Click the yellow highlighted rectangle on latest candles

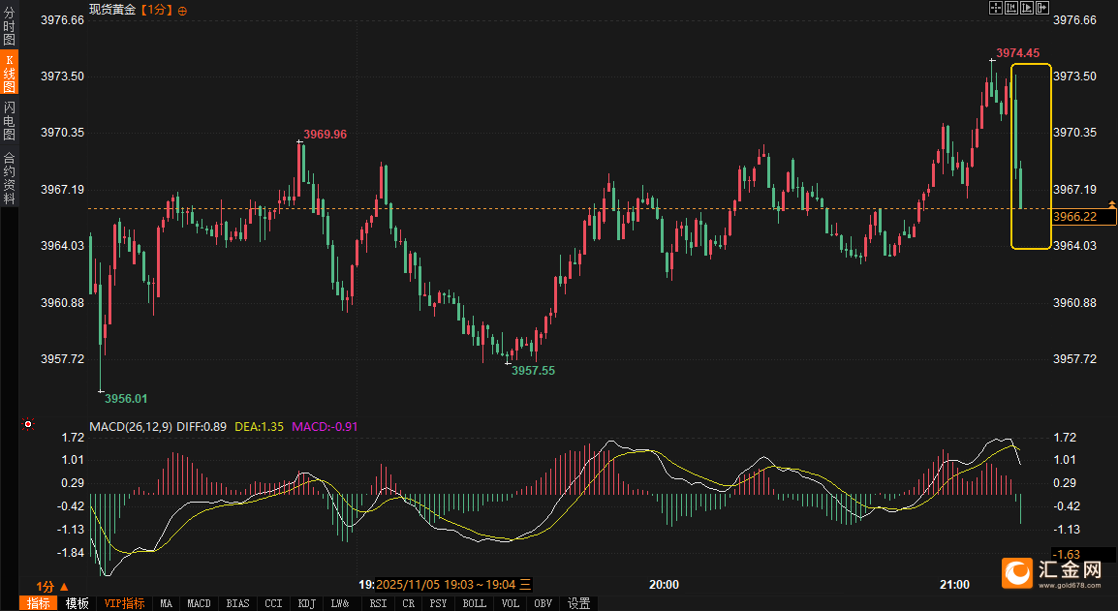1031,156
